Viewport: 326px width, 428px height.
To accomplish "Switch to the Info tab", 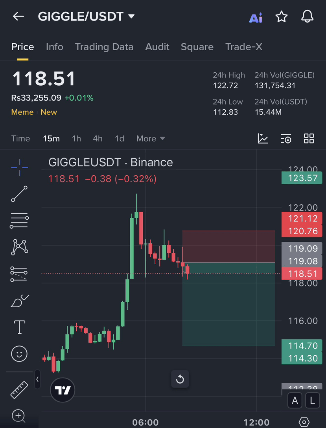I will [x=55, y=47].
